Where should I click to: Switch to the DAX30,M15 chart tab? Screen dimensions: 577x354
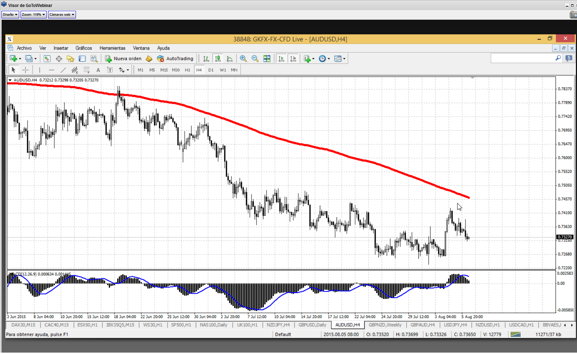(23, 325)
